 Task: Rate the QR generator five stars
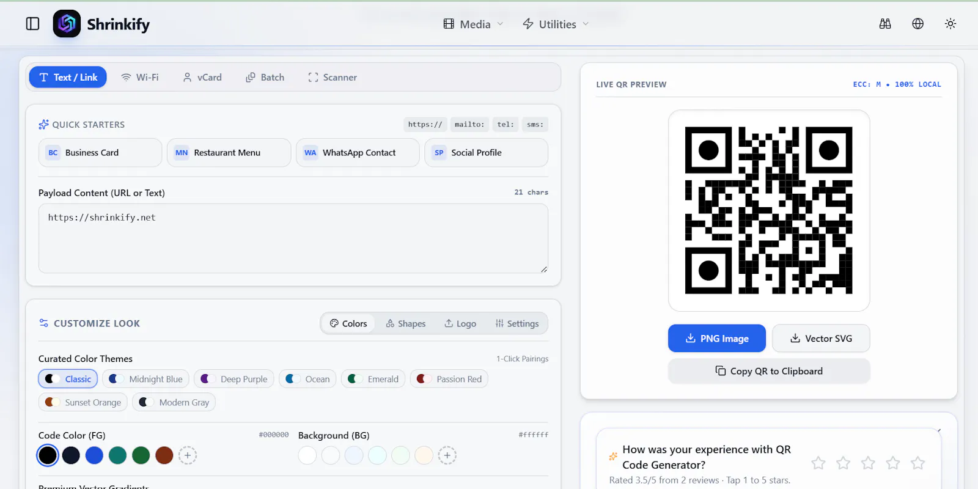pyautogui.click(x=917, y=463)
